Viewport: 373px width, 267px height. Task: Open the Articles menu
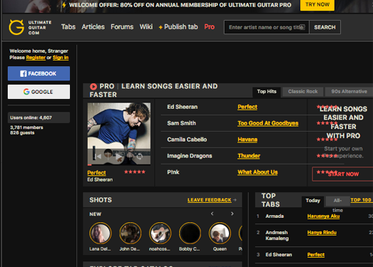93,27
